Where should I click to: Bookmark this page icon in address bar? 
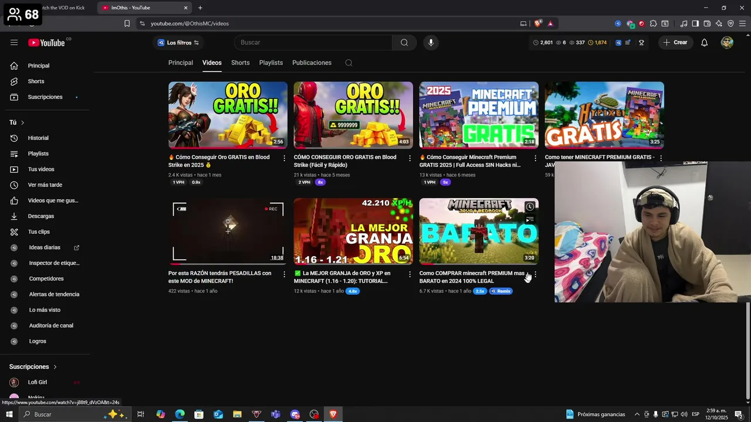(x=127, y=23)
